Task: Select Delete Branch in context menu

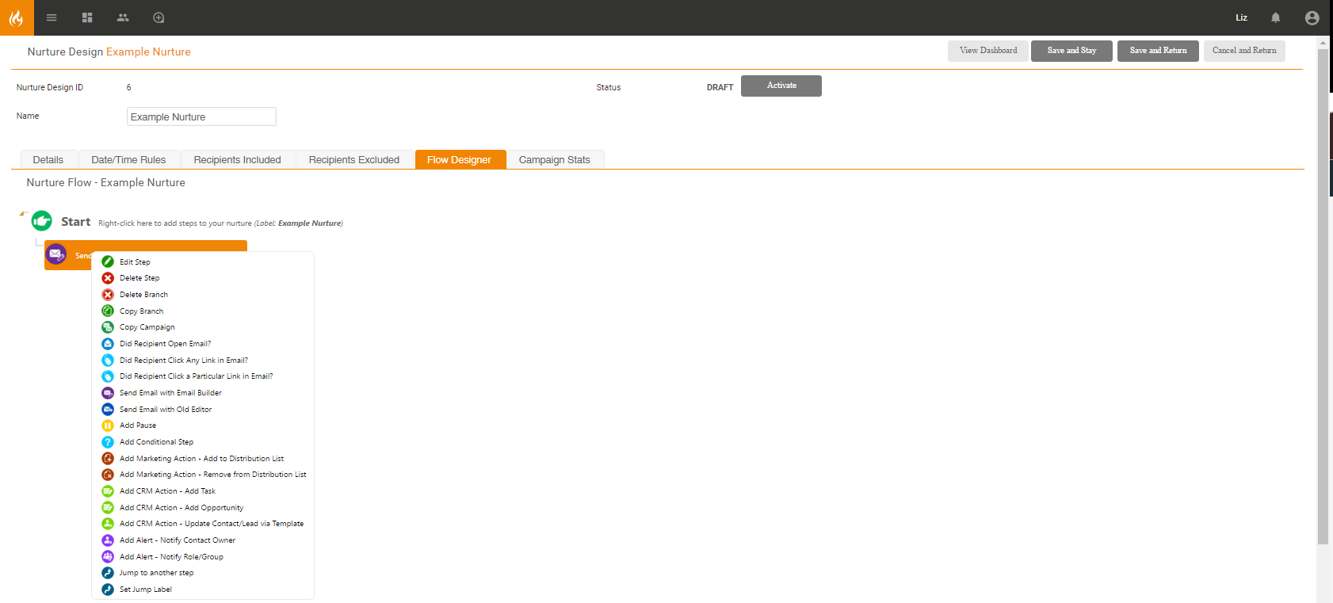Action: pos(143,295)
